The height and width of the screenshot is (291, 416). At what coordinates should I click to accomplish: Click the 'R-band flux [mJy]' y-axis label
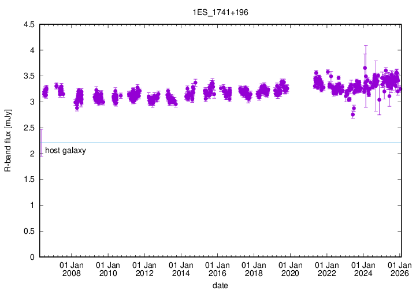(8, 140)
